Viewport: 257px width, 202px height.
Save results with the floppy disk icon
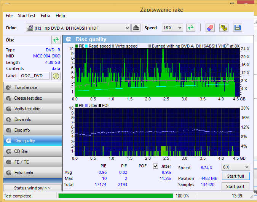[238, 28]
